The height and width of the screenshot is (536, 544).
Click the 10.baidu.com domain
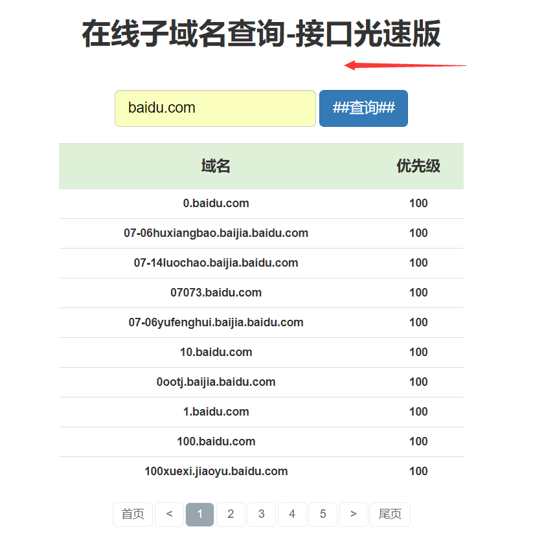point(216,352)
